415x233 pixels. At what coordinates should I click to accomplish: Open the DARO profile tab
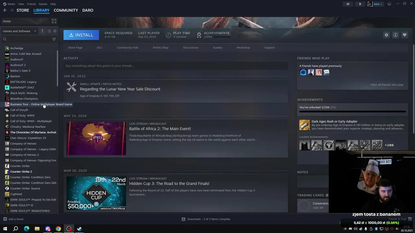pyautogui.click(x=88, y=10)
